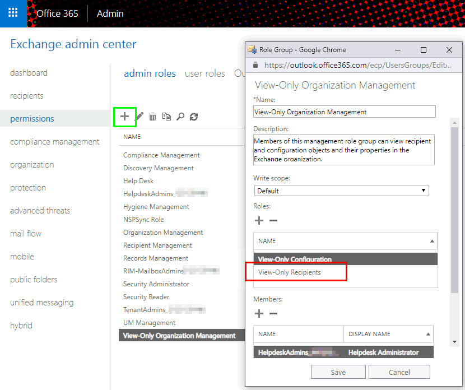Image resolution: width=465 pixels, height=390 pixels.
Task: Click the Description text box
Action: [x=344, y=150]
